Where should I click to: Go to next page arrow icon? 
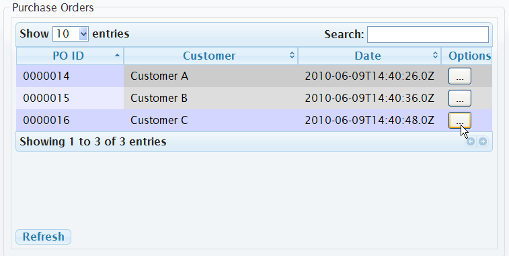coord(483,141)
